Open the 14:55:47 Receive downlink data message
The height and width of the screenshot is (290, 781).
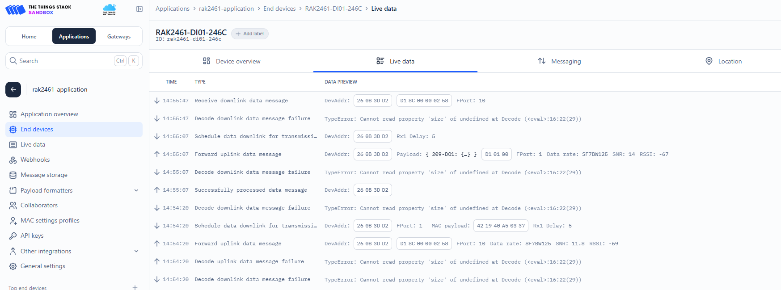coord(241,101)
